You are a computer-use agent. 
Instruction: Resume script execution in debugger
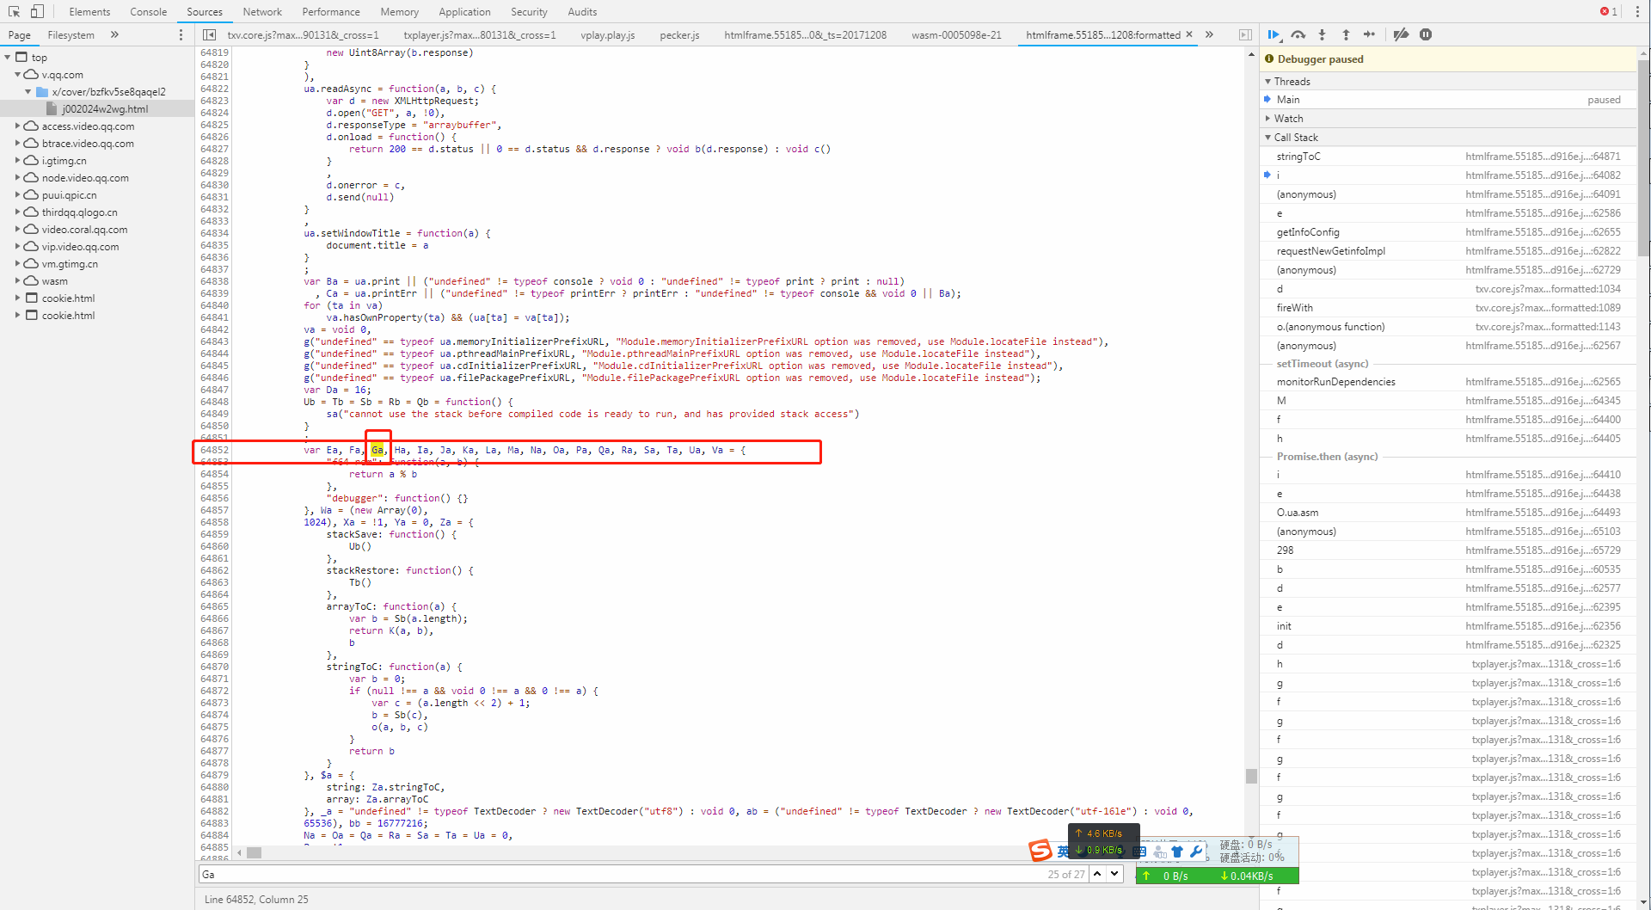click(x=1274, y=34)
